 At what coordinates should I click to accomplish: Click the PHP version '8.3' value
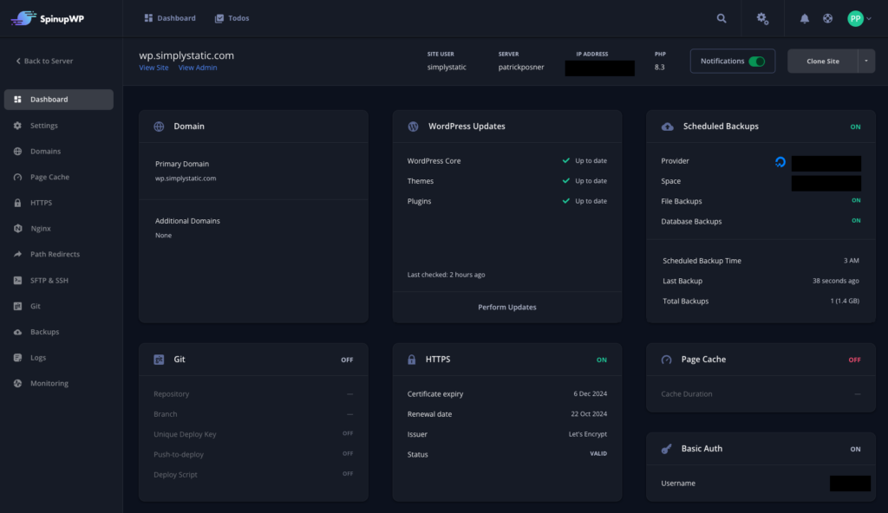pos(659,67)
